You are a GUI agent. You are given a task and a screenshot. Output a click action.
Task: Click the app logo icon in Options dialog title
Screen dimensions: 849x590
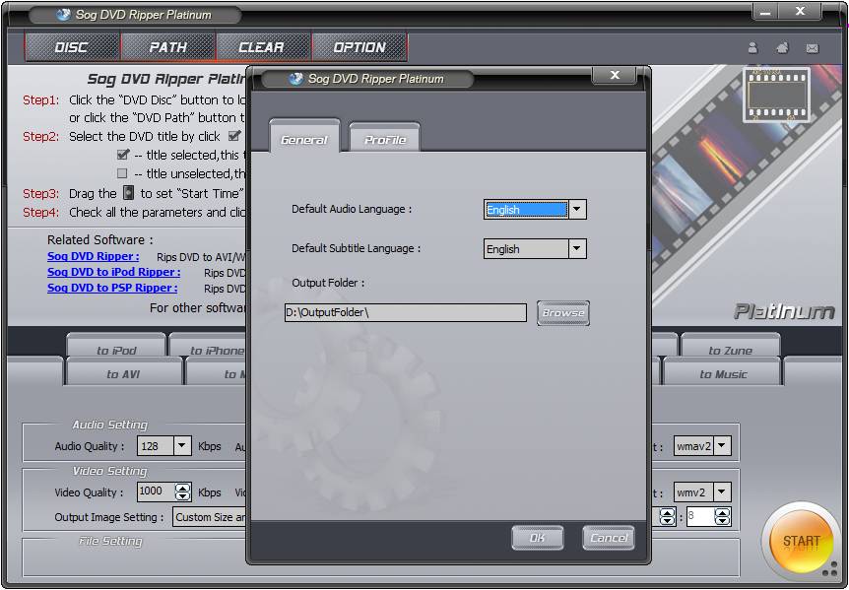click(x=295, y=79)
